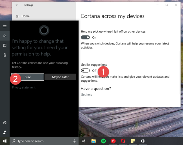Viewport: 183px width, 145px height.
Task: Click Maybe Later button
Action: [x=60, y=77]
